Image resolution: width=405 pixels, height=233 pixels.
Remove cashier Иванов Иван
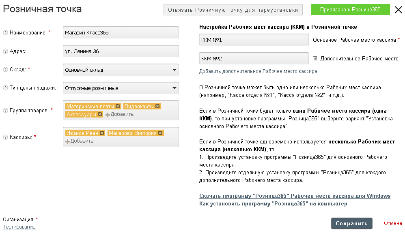pos(102,133)
